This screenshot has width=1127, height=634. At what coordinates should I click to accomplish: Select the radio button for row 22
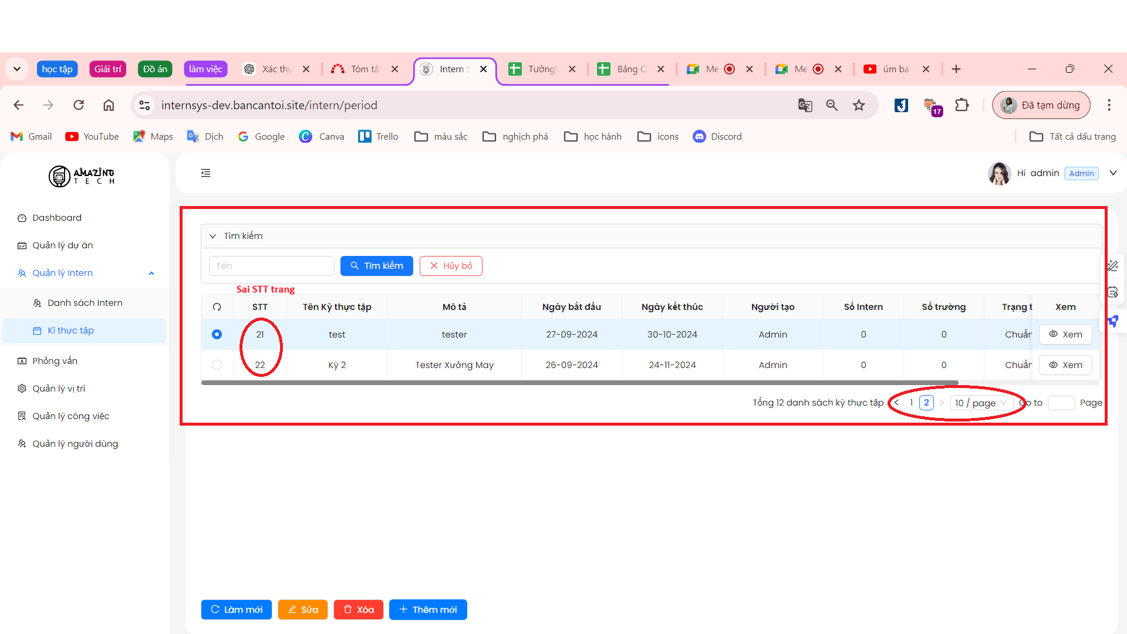tap(217, 365)
